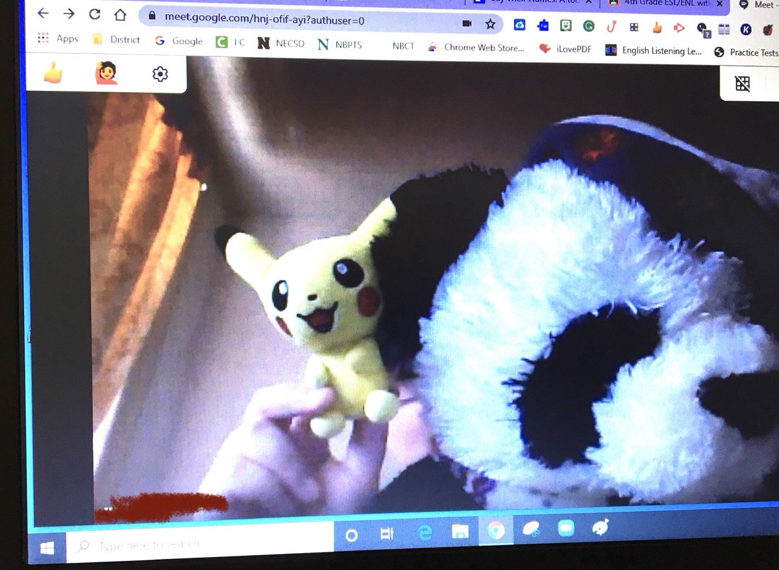Open the Meet extension settings gear
The image size is (779, 570).
(x=160, y=75)
